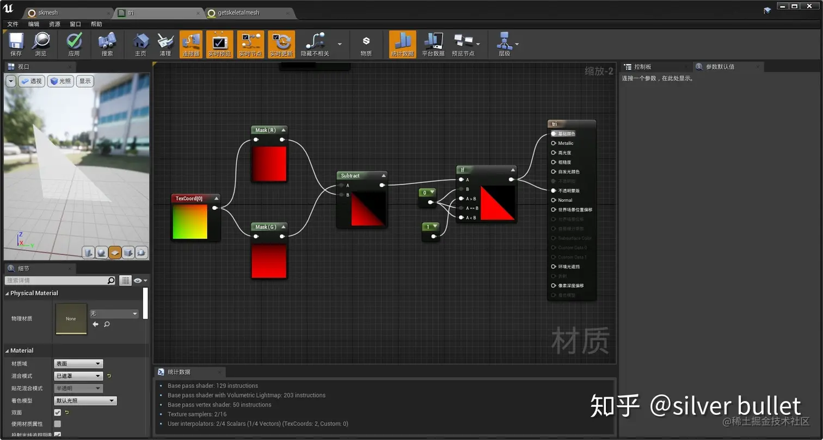This screenshot has width=823, height=440.
Task: Select the TexCoord[0] node title
Action: [189, 199]
